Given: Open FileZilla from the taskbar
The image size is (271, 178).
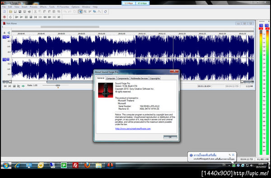Looking at the screenshot, I should pos(75,165).
